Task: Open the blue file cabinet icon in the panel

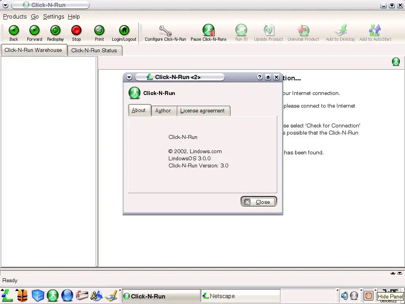Action: (38, 295)
